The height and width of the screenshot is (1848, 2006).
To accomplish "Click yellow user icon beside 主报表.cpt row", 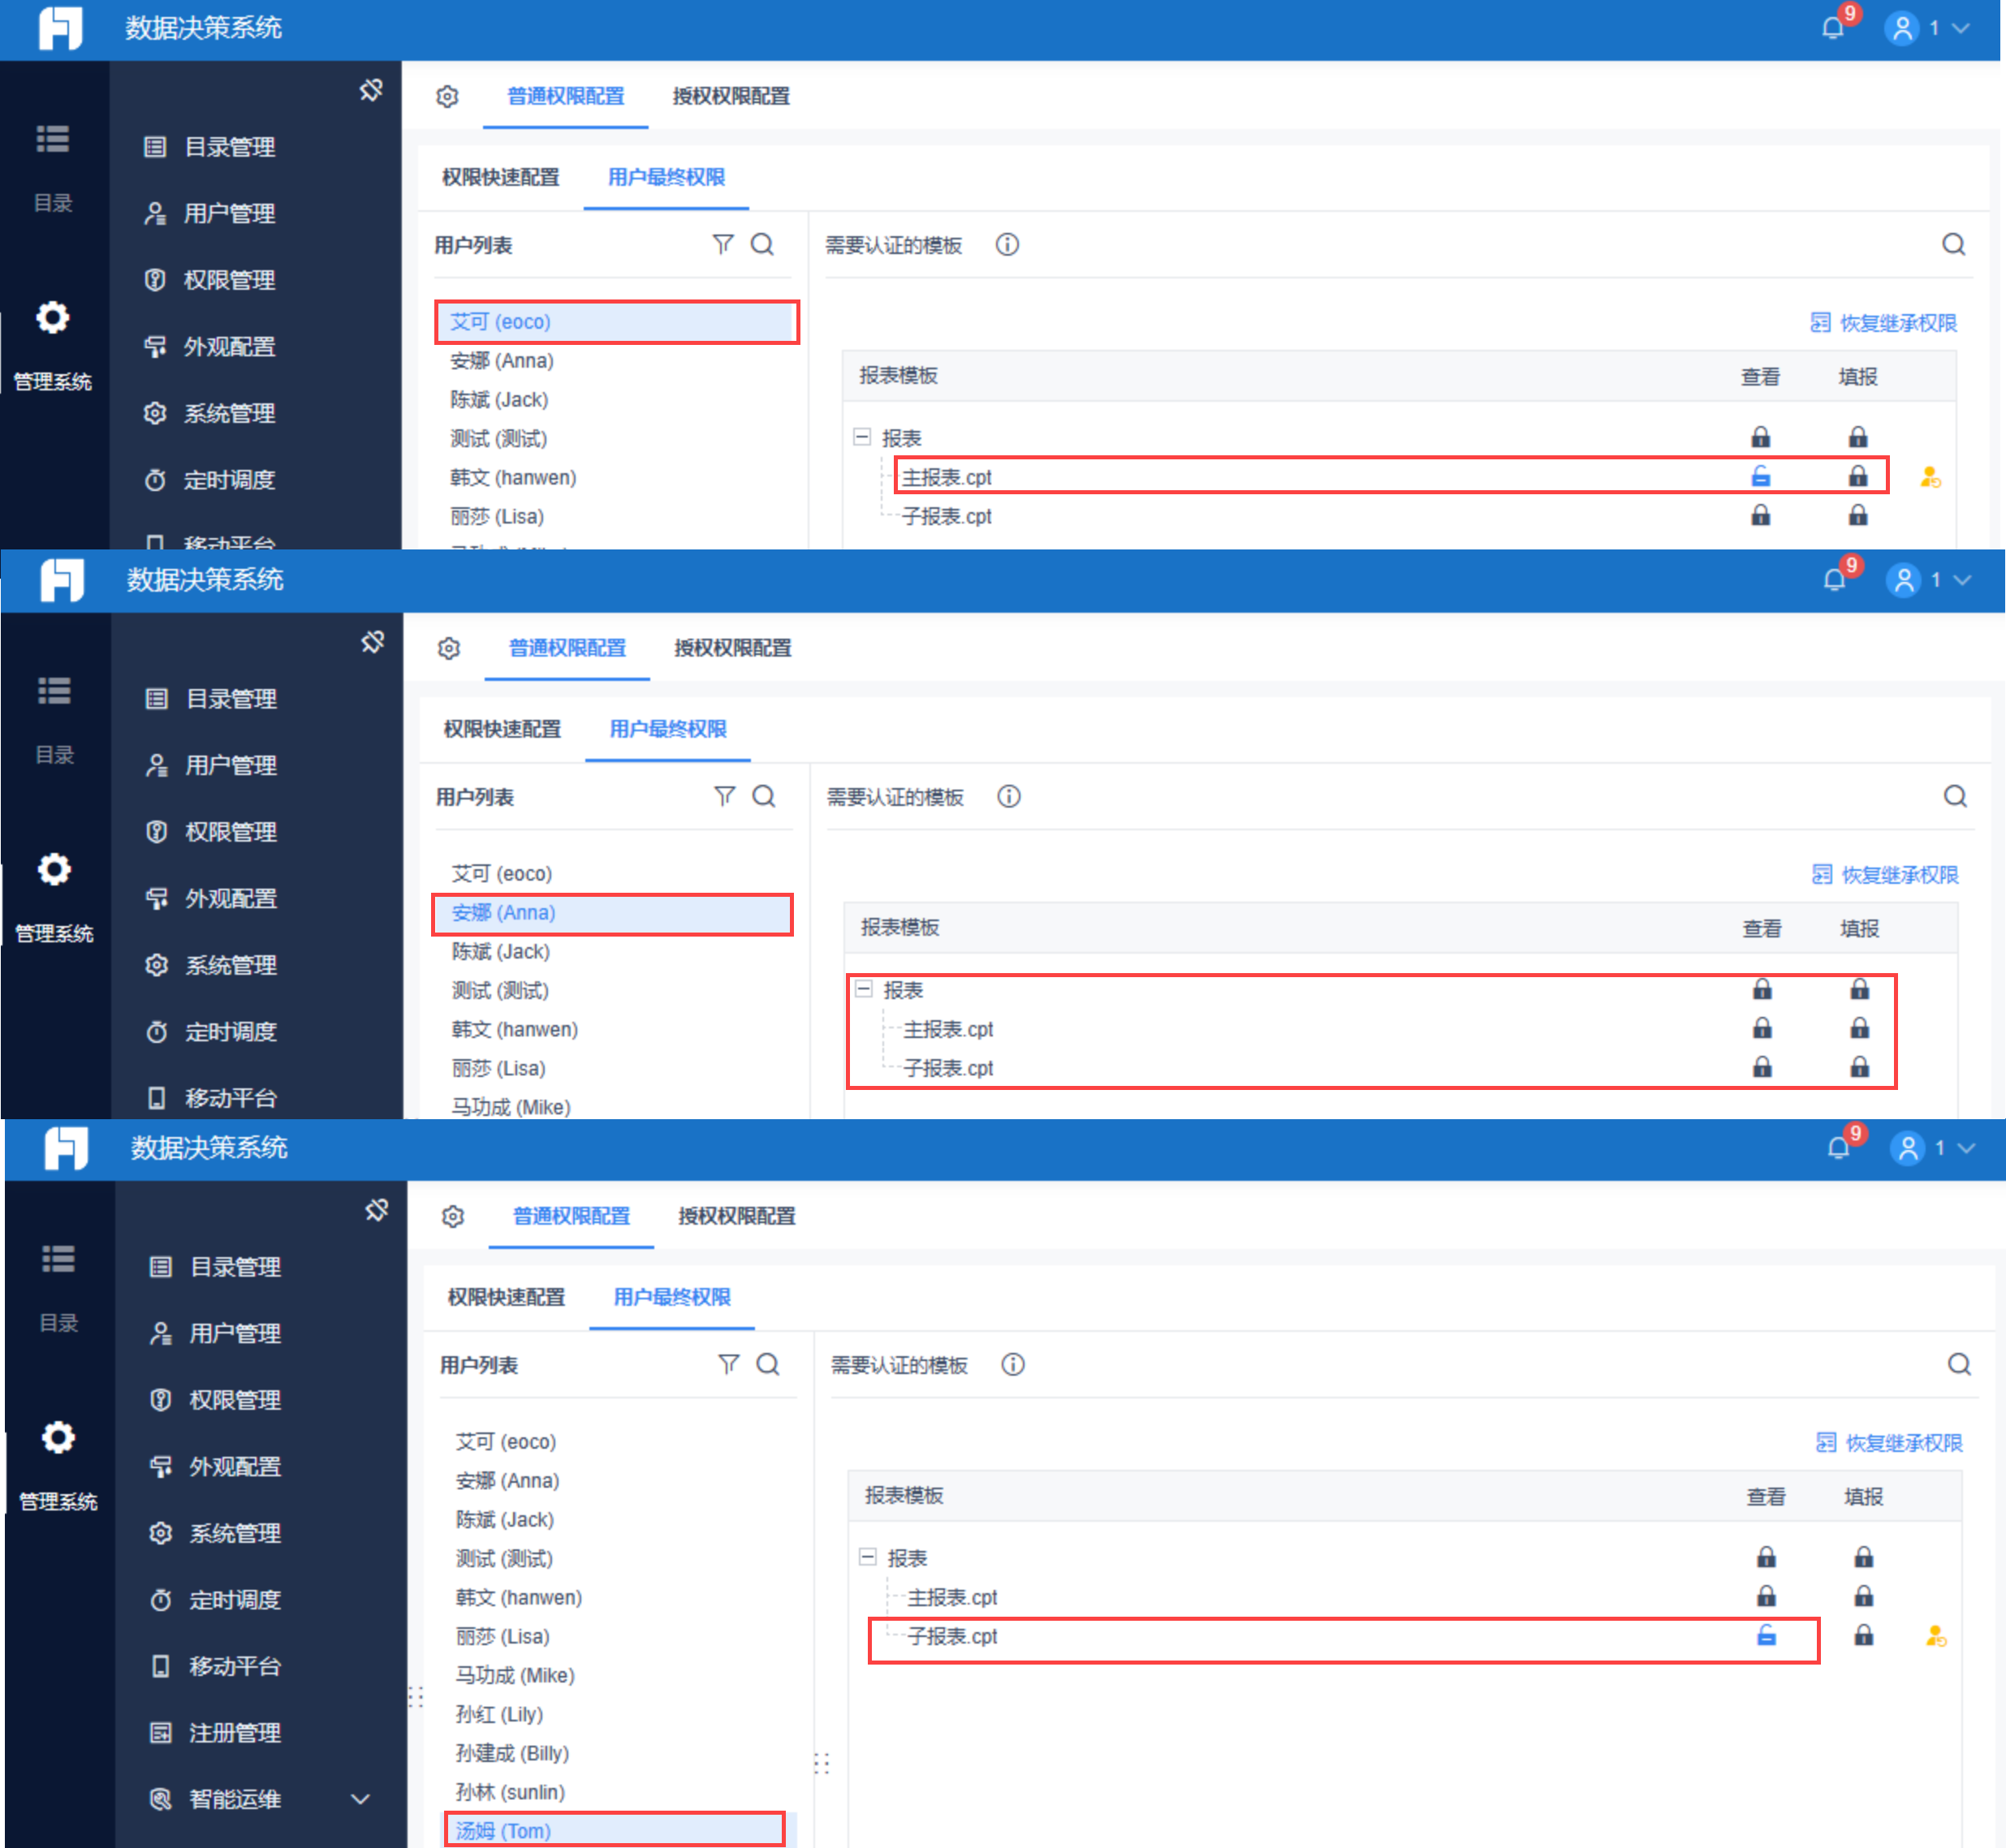I will pos(1931,478).
